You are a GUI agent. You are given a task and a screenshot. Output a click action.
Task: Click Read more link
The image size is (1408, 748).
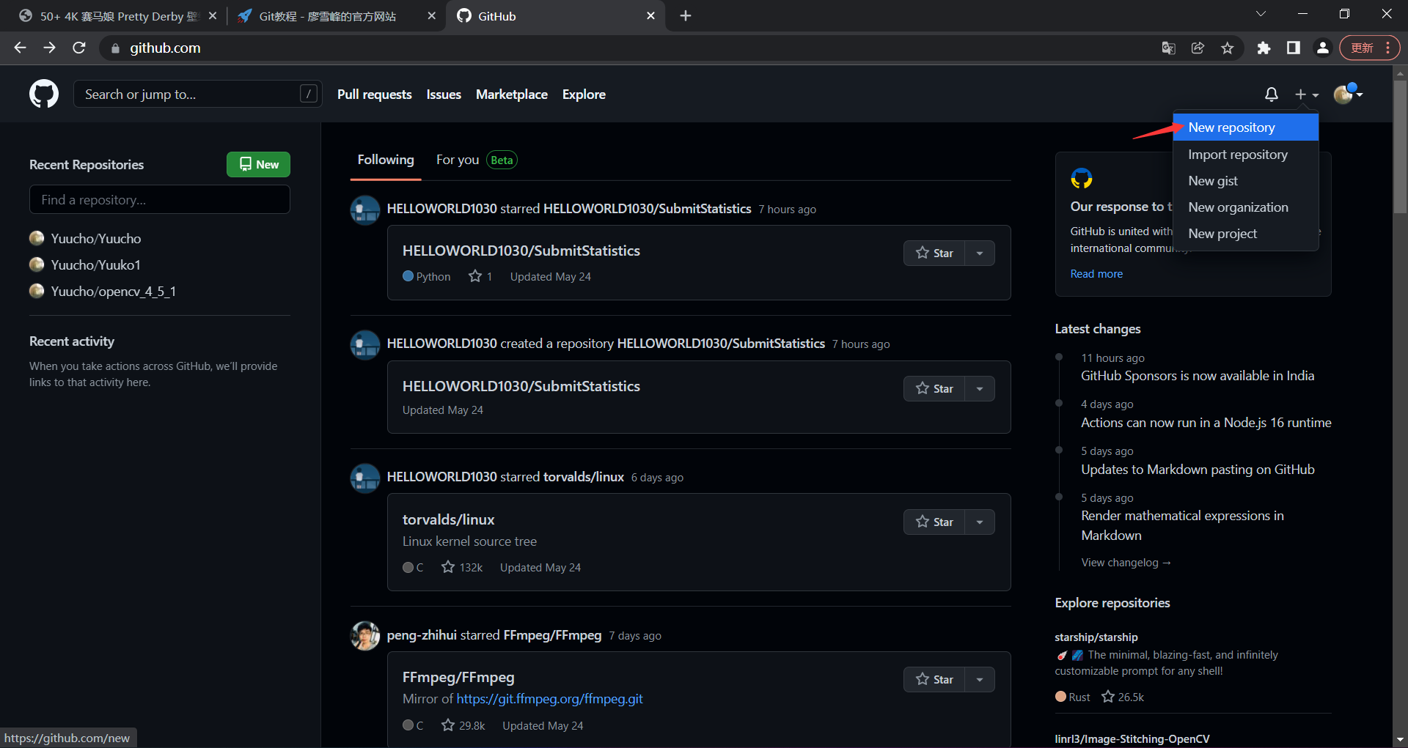click(1096, 273)
